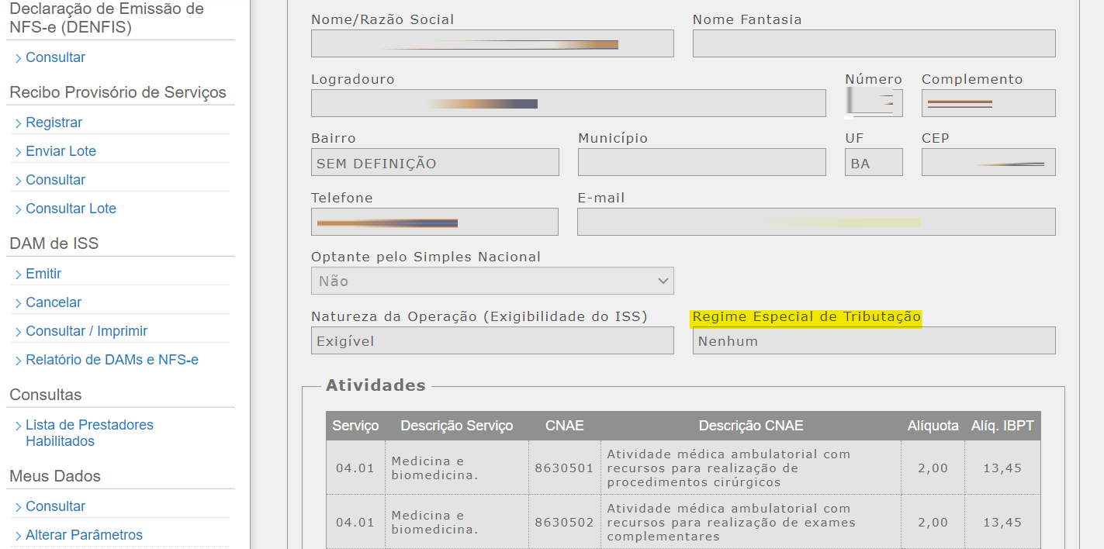Select the procedimentos cirúrgicos description cell
The image size is (1104, 549).
tap(751, 468)
